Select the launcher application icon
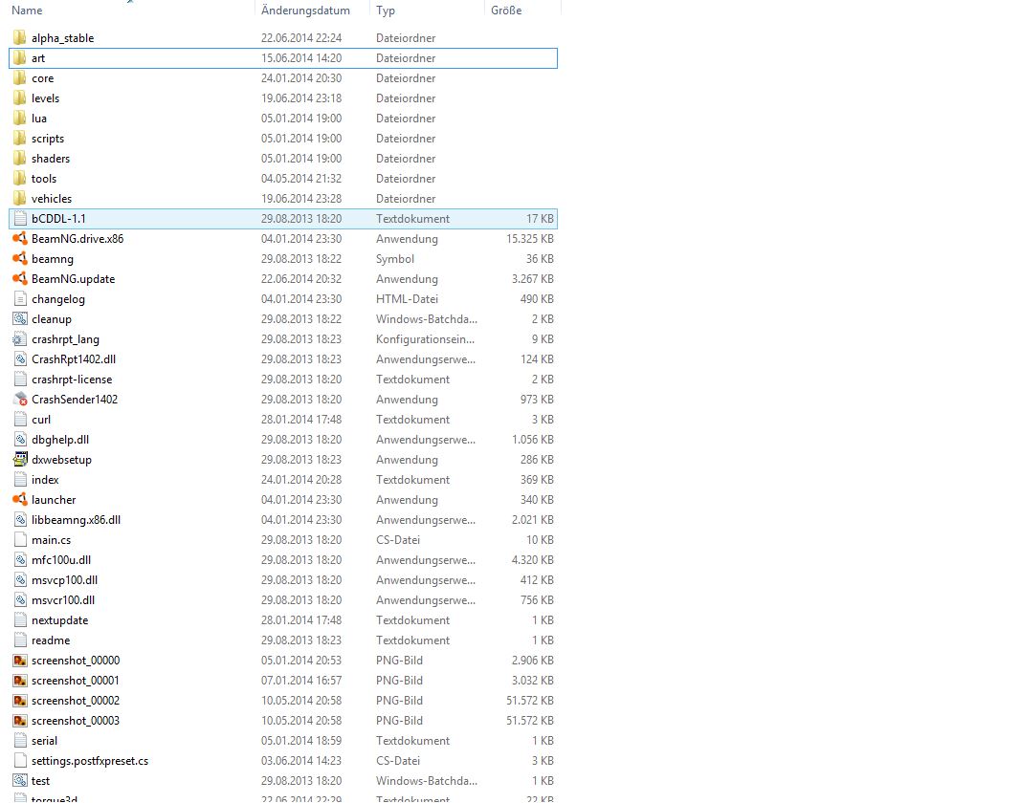1020x803 pixels. coord(20,500)
